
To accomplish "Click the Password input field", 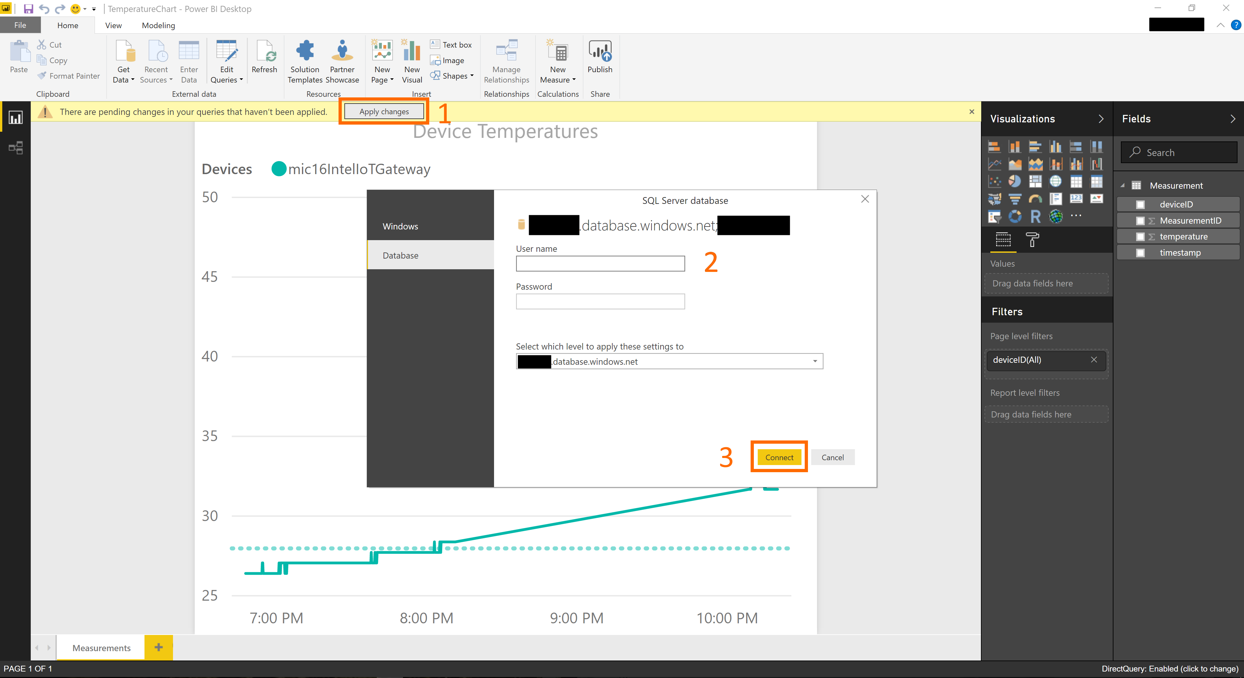I will click(600, 302).
